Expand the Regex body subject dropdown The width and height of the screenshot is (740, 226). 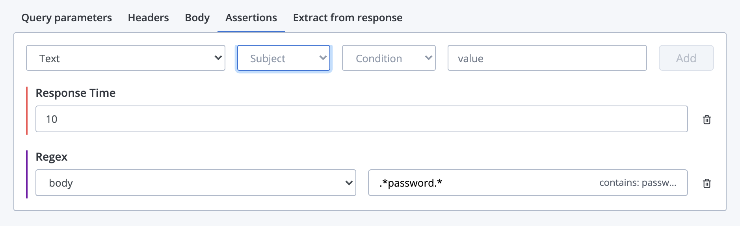(196, 183)
